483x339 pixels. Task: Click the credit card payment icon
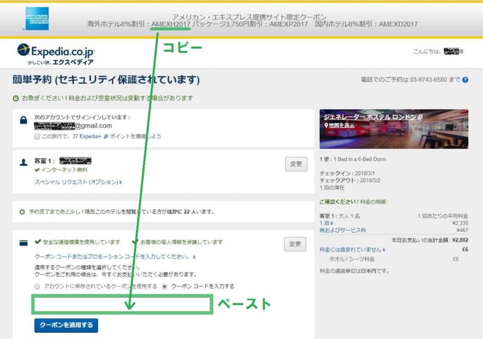pos(24,243)
